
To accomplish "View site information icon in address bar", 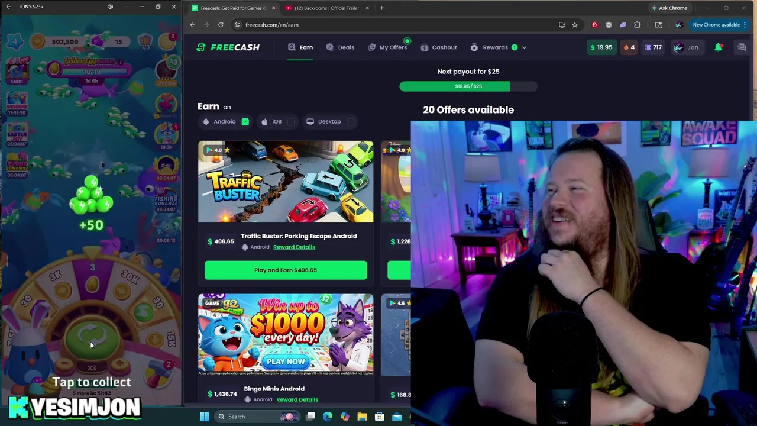I will click(237, 25).
